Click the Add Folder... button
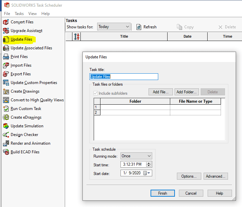242x207 pixels. [x=187, y=92]
